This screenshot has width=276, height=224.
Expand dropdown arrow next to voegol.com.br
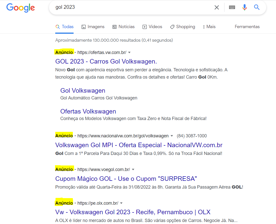point(133,170)
